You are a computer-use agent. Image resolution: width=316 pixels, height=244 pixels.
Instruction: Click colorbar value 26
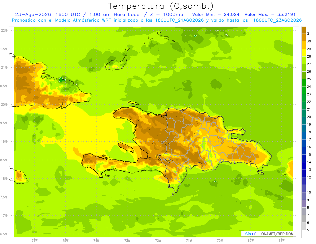[309, 72]
